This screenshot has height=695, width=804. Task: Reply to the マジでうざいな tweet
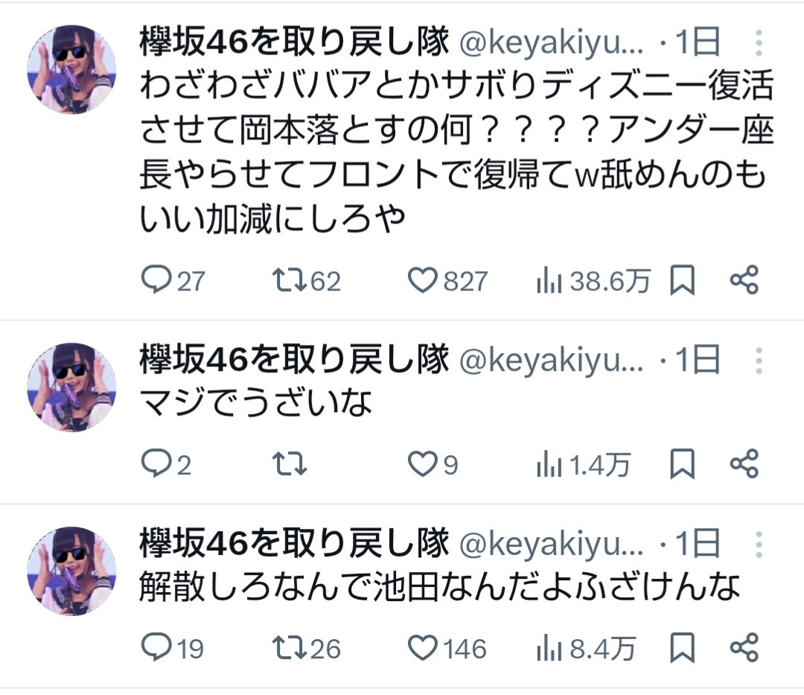155,465
